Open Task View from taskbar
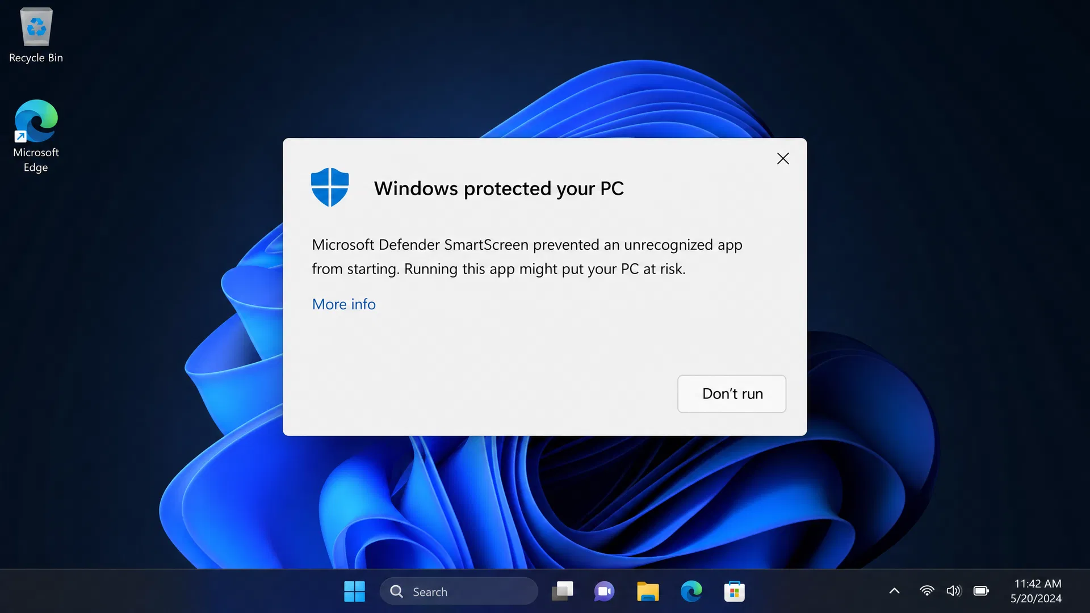Image resolution: width=1090 pixels, height=613 pixels. pos(563,591)
